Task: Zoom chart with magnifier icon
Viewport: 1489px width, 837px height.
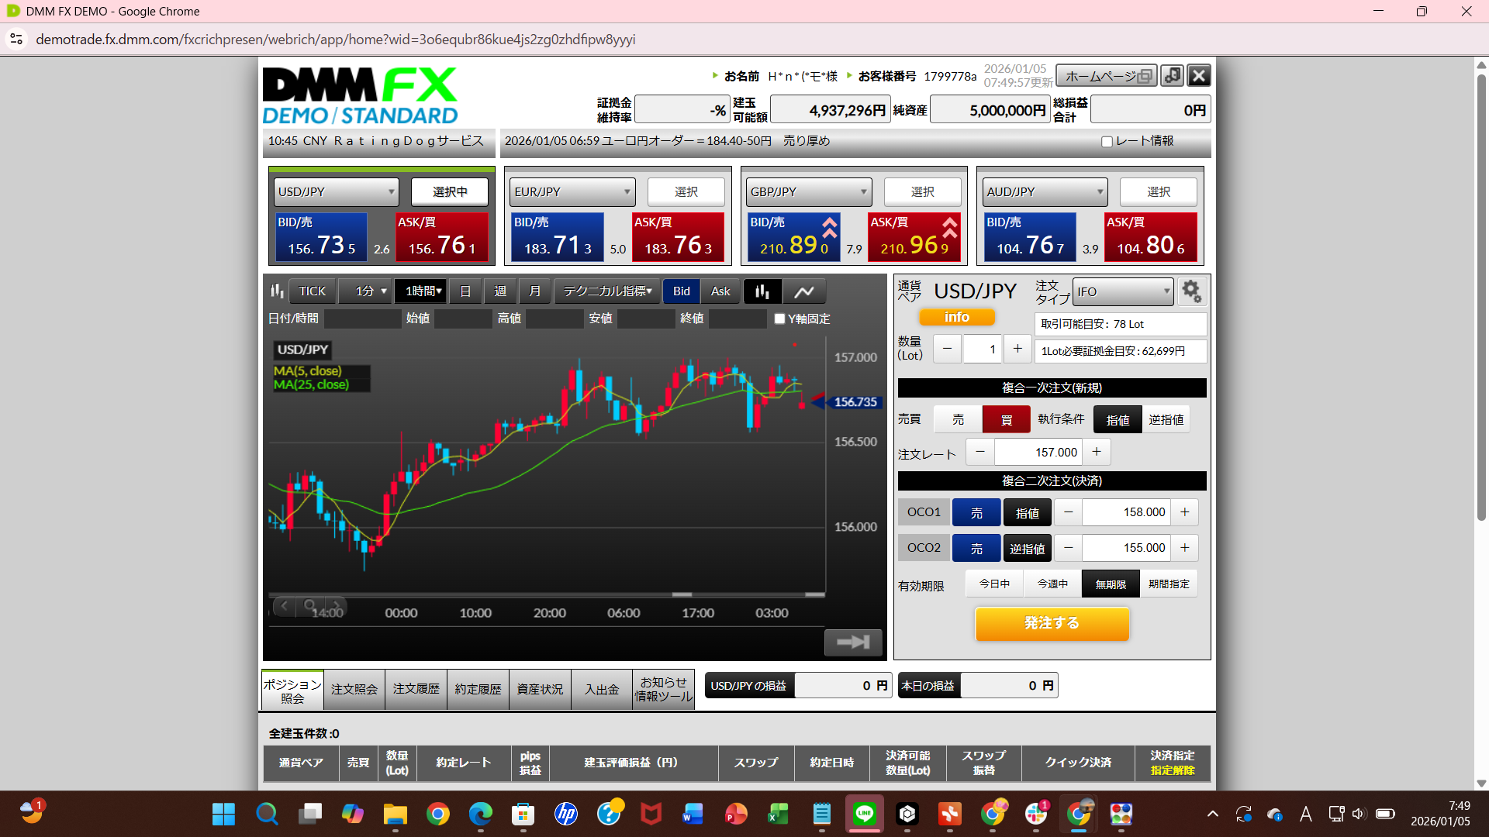Action: (310, 605)
